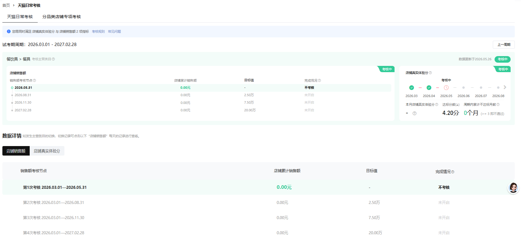Click the green check icon above 2026.03

(x=411, y=88)
